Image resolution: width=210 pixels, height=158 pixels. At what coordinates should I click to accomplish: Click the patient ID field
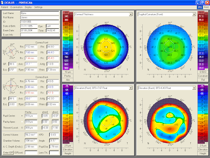point(40,22)
